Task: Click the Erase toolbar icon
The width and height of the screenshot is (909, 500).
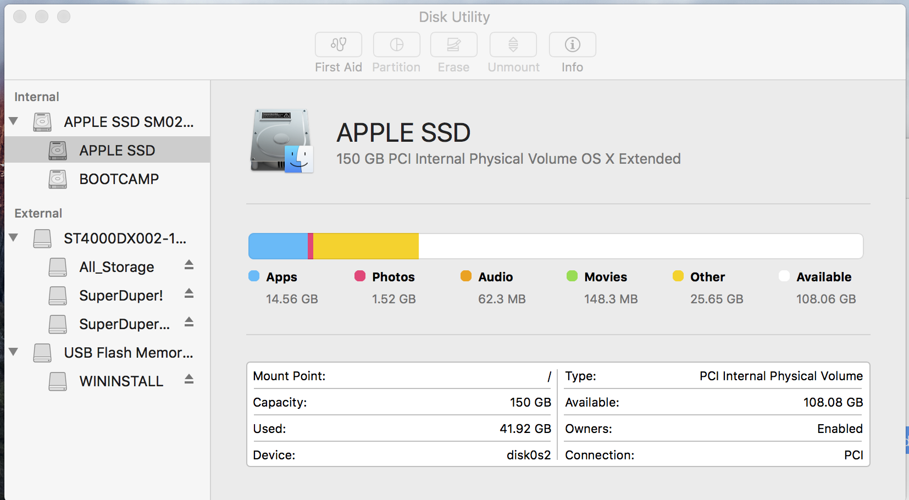Action: click(453, 45)
